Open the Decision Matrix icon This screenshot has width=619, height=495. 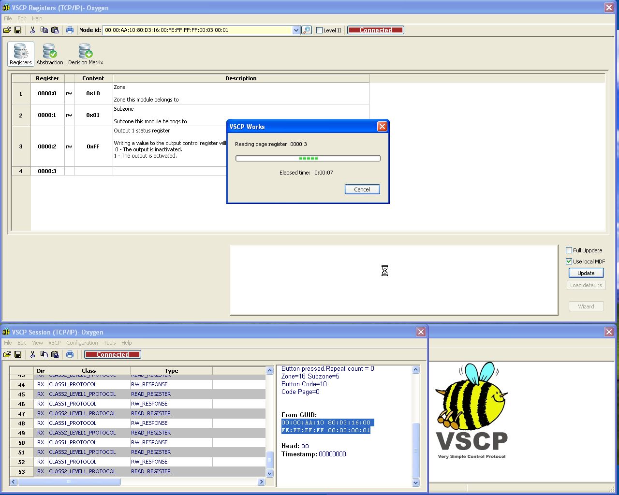[x=86, y=54]
